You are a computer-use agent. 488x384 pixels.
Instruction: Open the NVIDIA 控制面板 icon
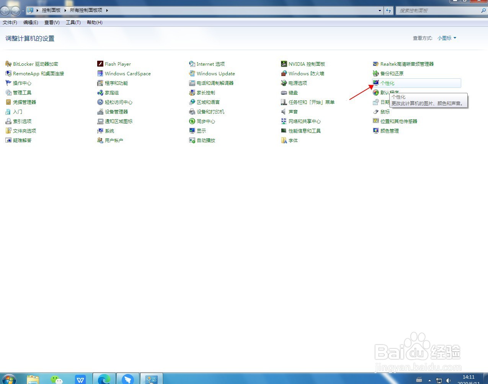point(284,64)
